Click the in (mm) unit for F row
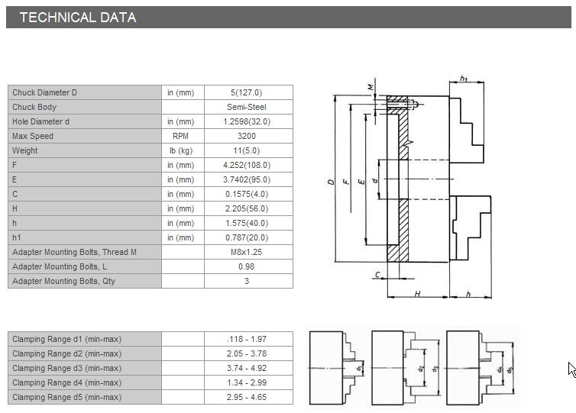This screenshot has width=576, height=413. point(183,165)
